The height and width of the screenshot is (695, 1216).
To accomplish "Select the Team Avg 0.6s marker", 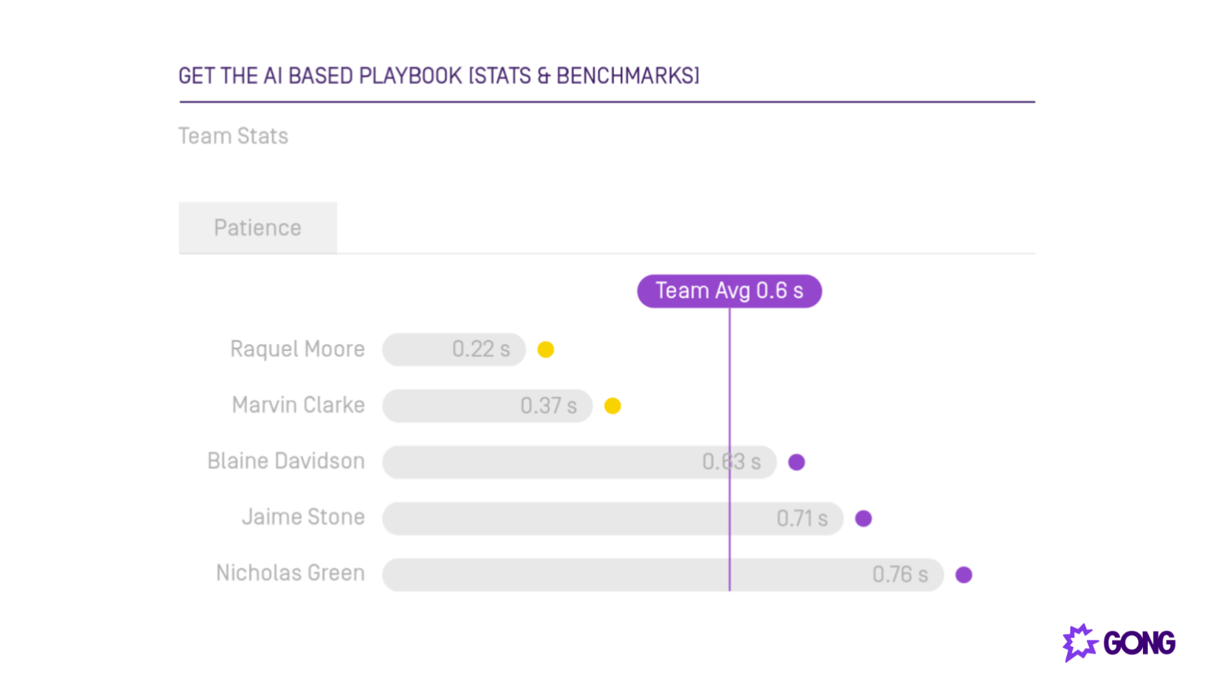I will pos(728,291).
